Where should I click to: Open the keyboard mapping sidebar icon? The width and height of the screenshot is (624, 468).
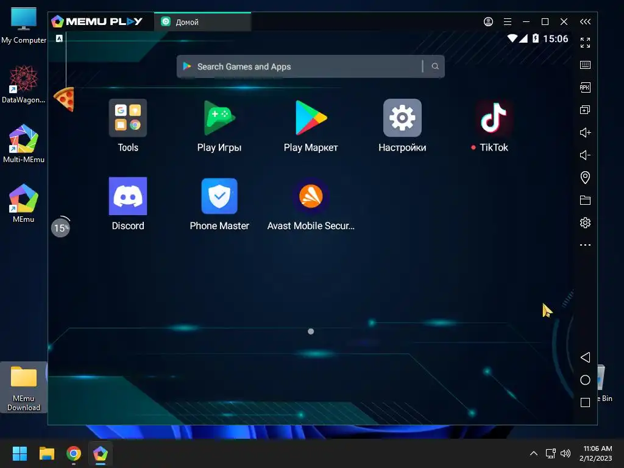point(585,65)
